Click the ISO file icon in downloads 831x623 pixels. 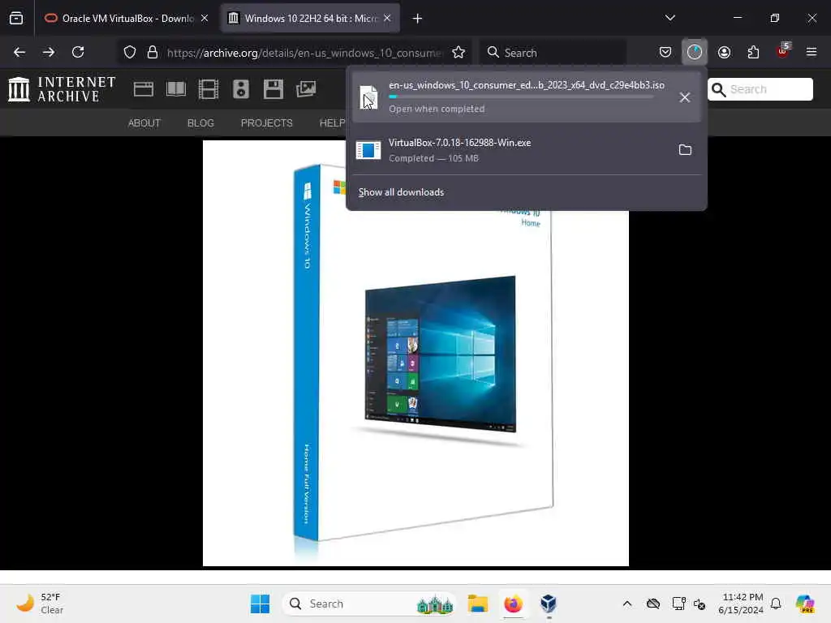tap(369, 97)
